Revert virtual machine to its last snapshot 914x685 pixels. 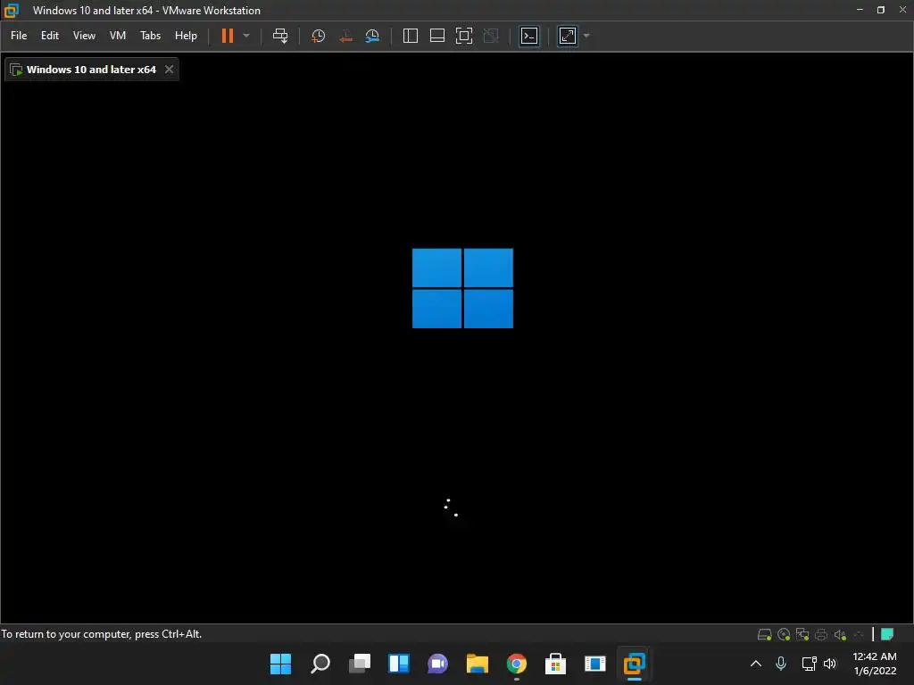click(x=345, y=36)
